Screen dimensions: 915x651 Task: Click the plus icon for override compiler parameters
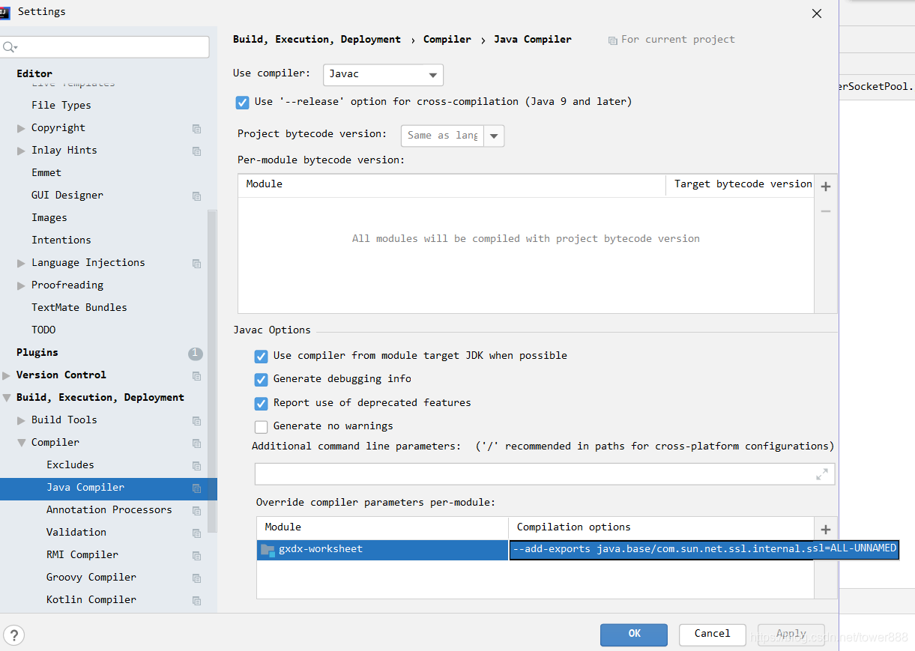point(826,530)
